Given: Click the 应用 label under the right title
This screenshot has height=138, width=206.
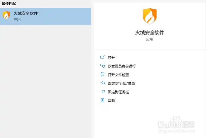Looking at the screenshot, I should [149, 39].
